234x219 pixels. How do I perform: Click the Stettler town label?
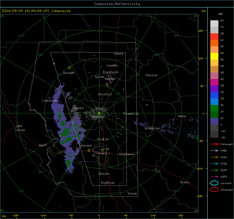pyautogui.click(x=152, y=75)
